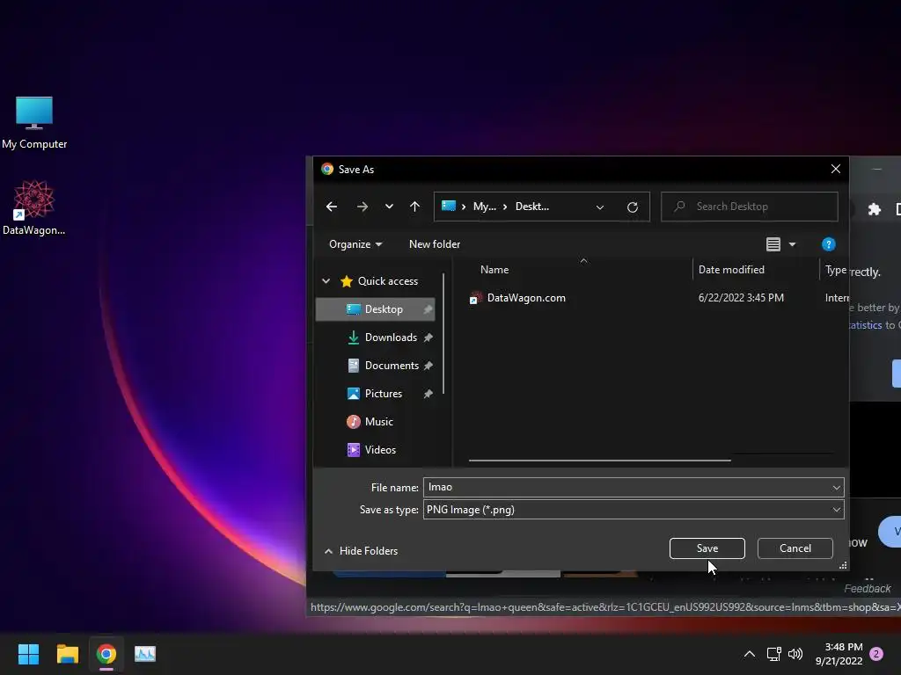
Task: Open the Windows Start menu
Action: 28,654
